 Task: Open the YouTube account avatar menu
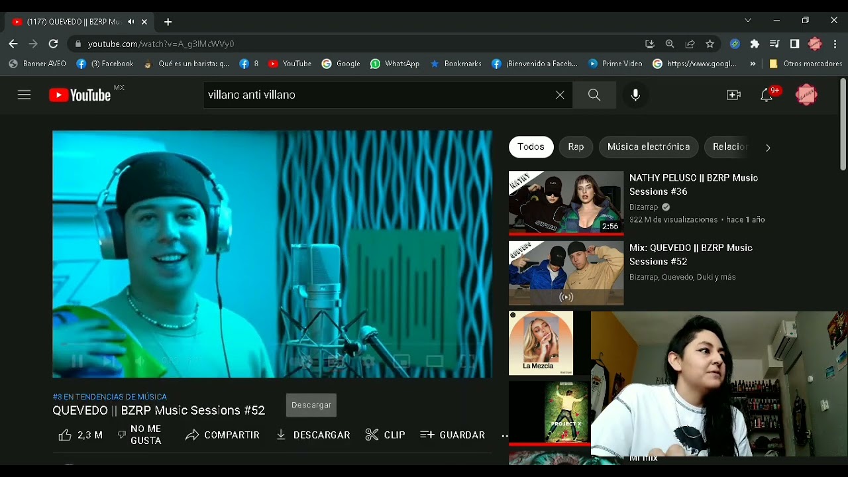(806, 95)
